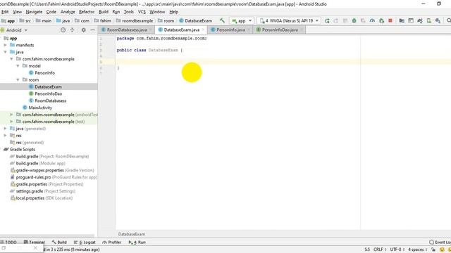
Task: Open the Run tool window
Action: pos(137,242)
